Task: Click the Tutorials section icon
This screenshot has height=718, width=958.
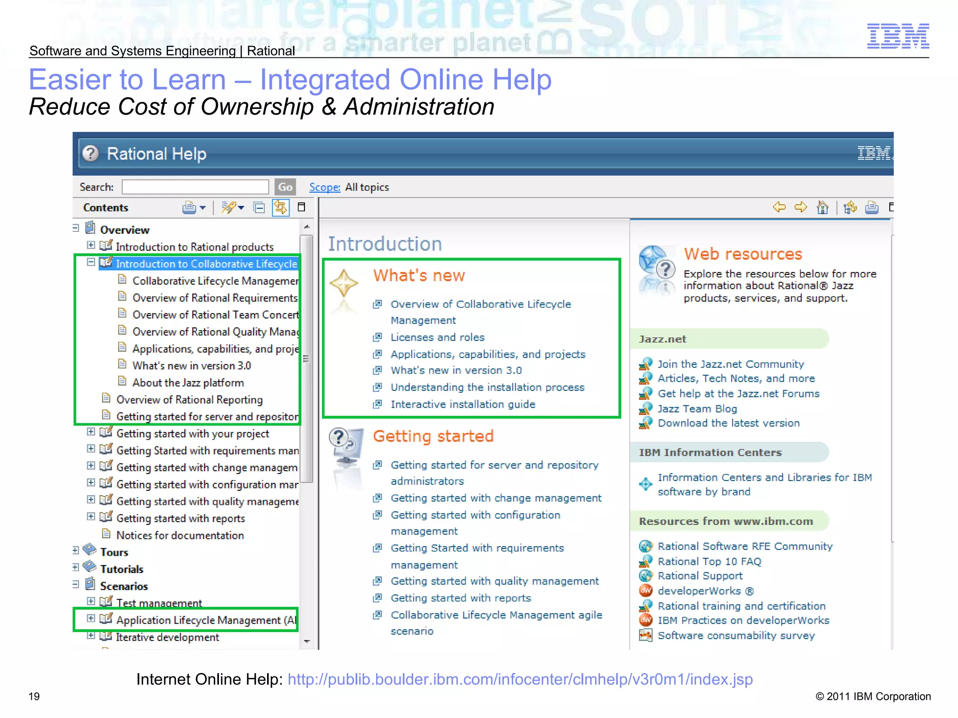Action: pyautogui.click(x=89, y=566)
